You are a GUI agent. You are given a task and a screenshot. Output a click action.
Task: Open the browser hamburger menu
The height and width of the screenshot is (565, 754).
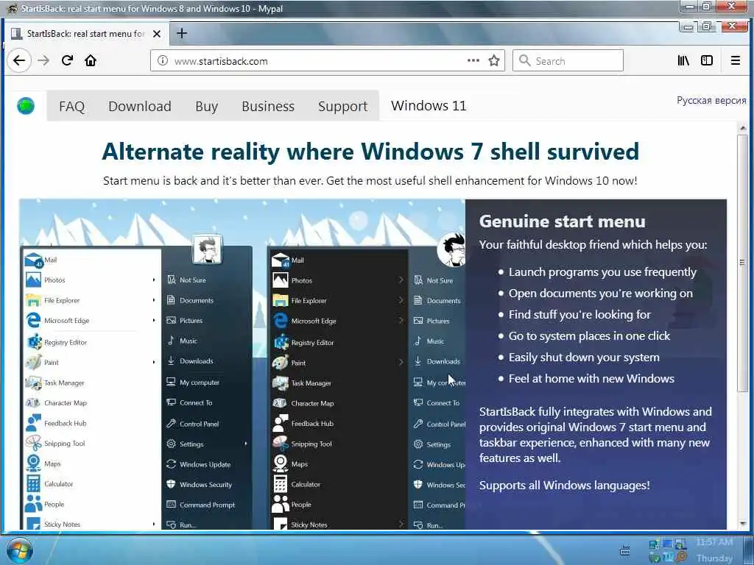[x=736, y=60]
